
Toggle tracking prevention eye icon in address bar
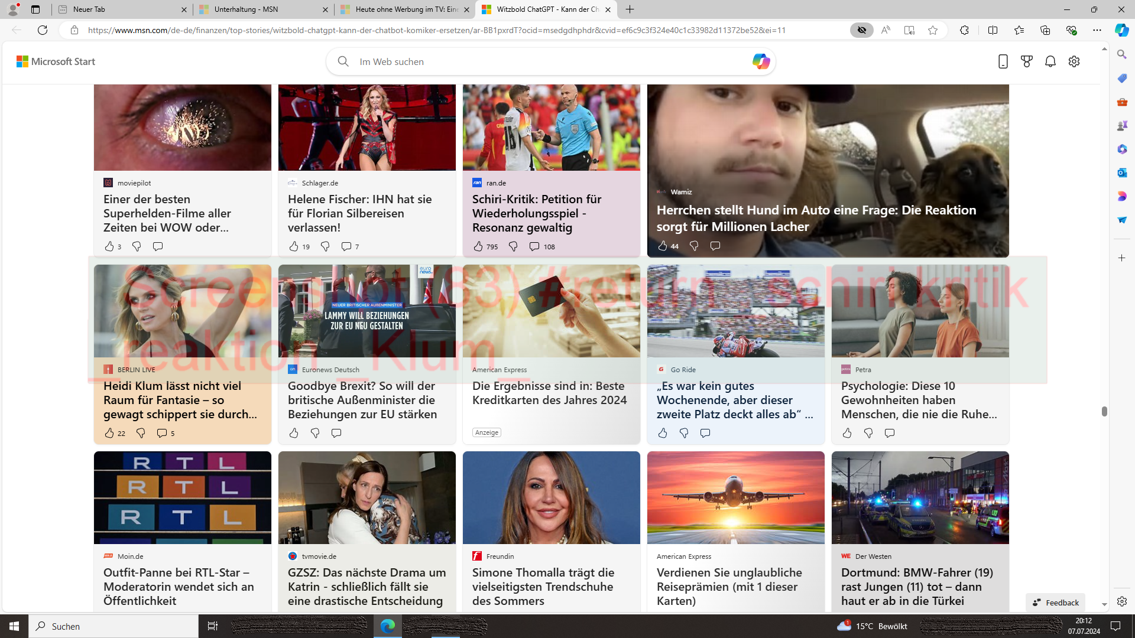(862, 30)
